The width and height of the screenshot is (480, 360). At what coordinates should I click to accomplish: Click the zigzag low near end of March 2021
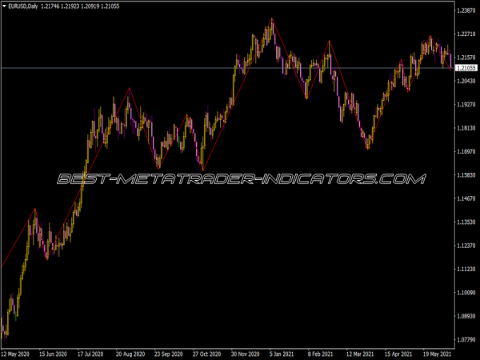[x=367, y=148]
